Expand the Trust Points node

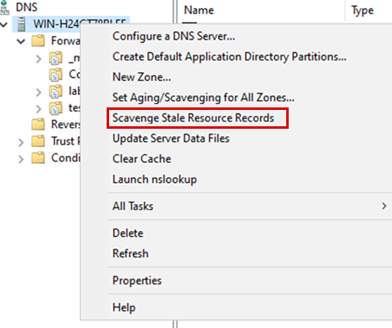tap(21, 142)
